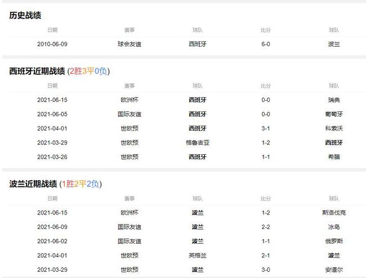This screenshot has width=366, height=278.
Task: Select the 波兰近期战绩 section heading
Action: click(33, 184)
